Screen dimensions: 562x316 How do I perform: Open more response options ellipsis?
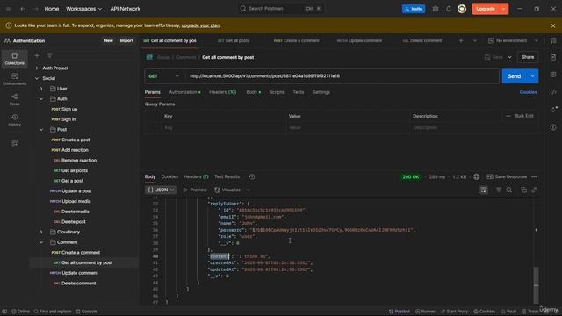click(534, 176)
